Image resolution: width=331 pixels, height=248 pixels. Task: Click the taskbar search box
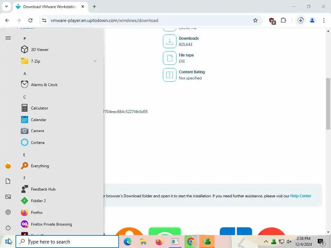(x=67, y=242)
